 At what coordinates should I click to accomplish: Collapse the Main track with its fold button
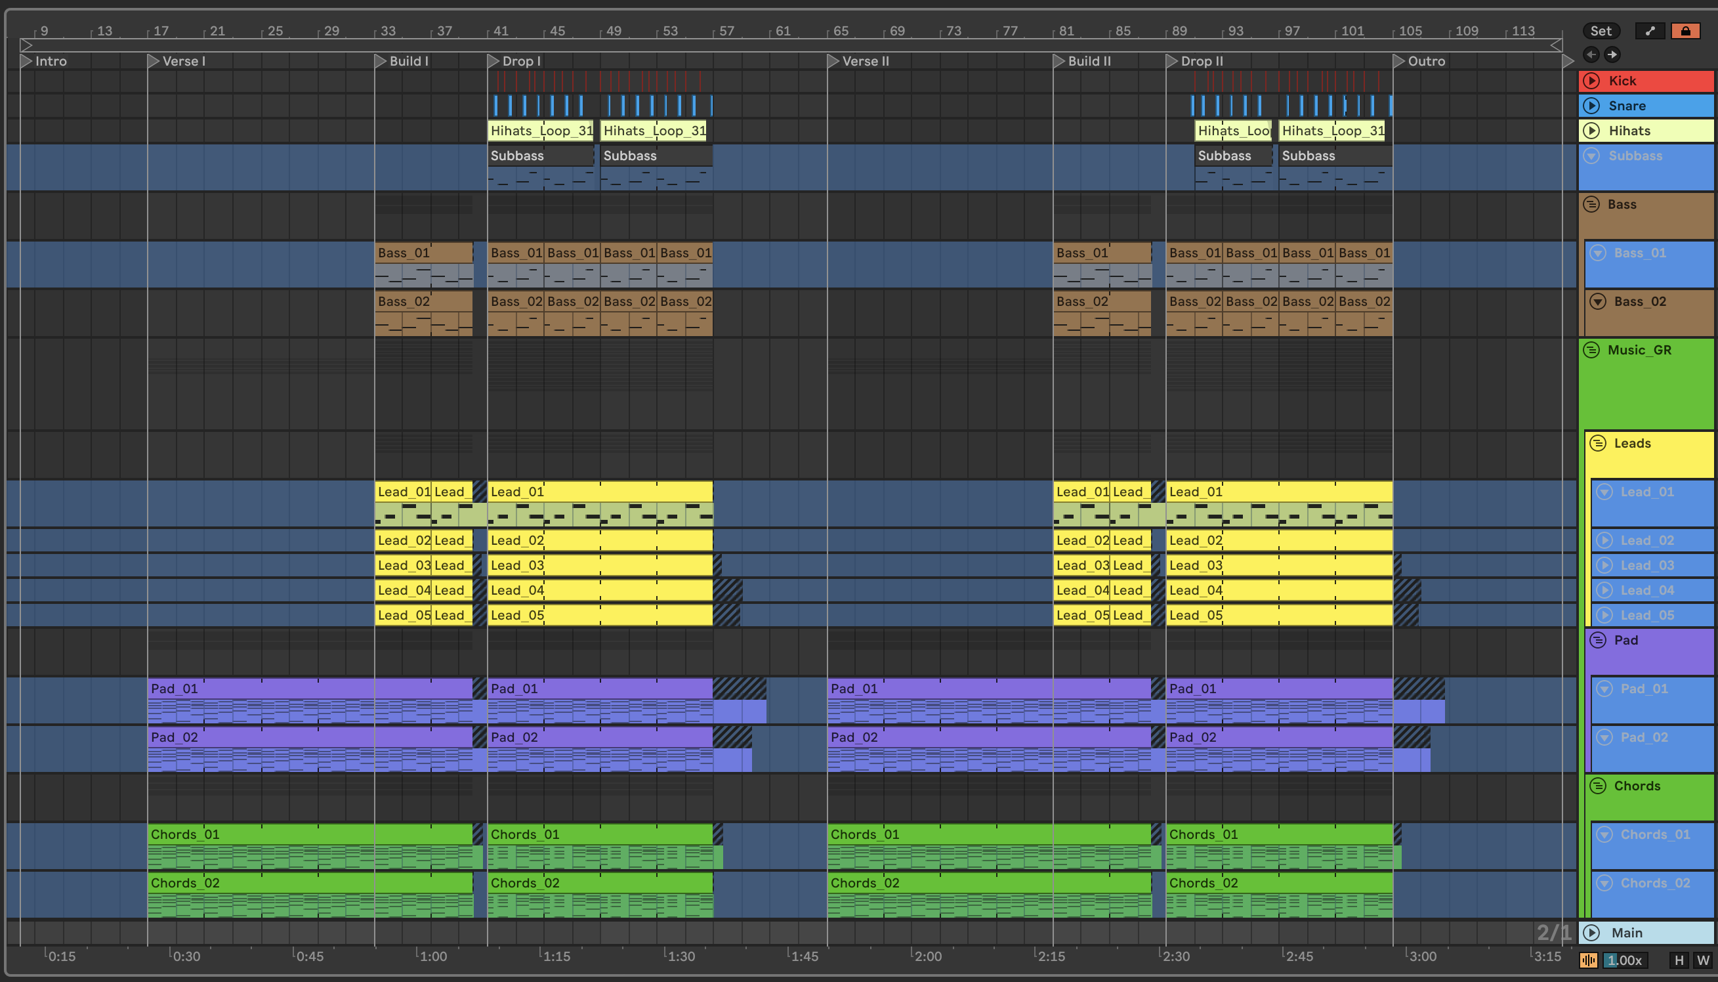click(x=1591, y=933)
